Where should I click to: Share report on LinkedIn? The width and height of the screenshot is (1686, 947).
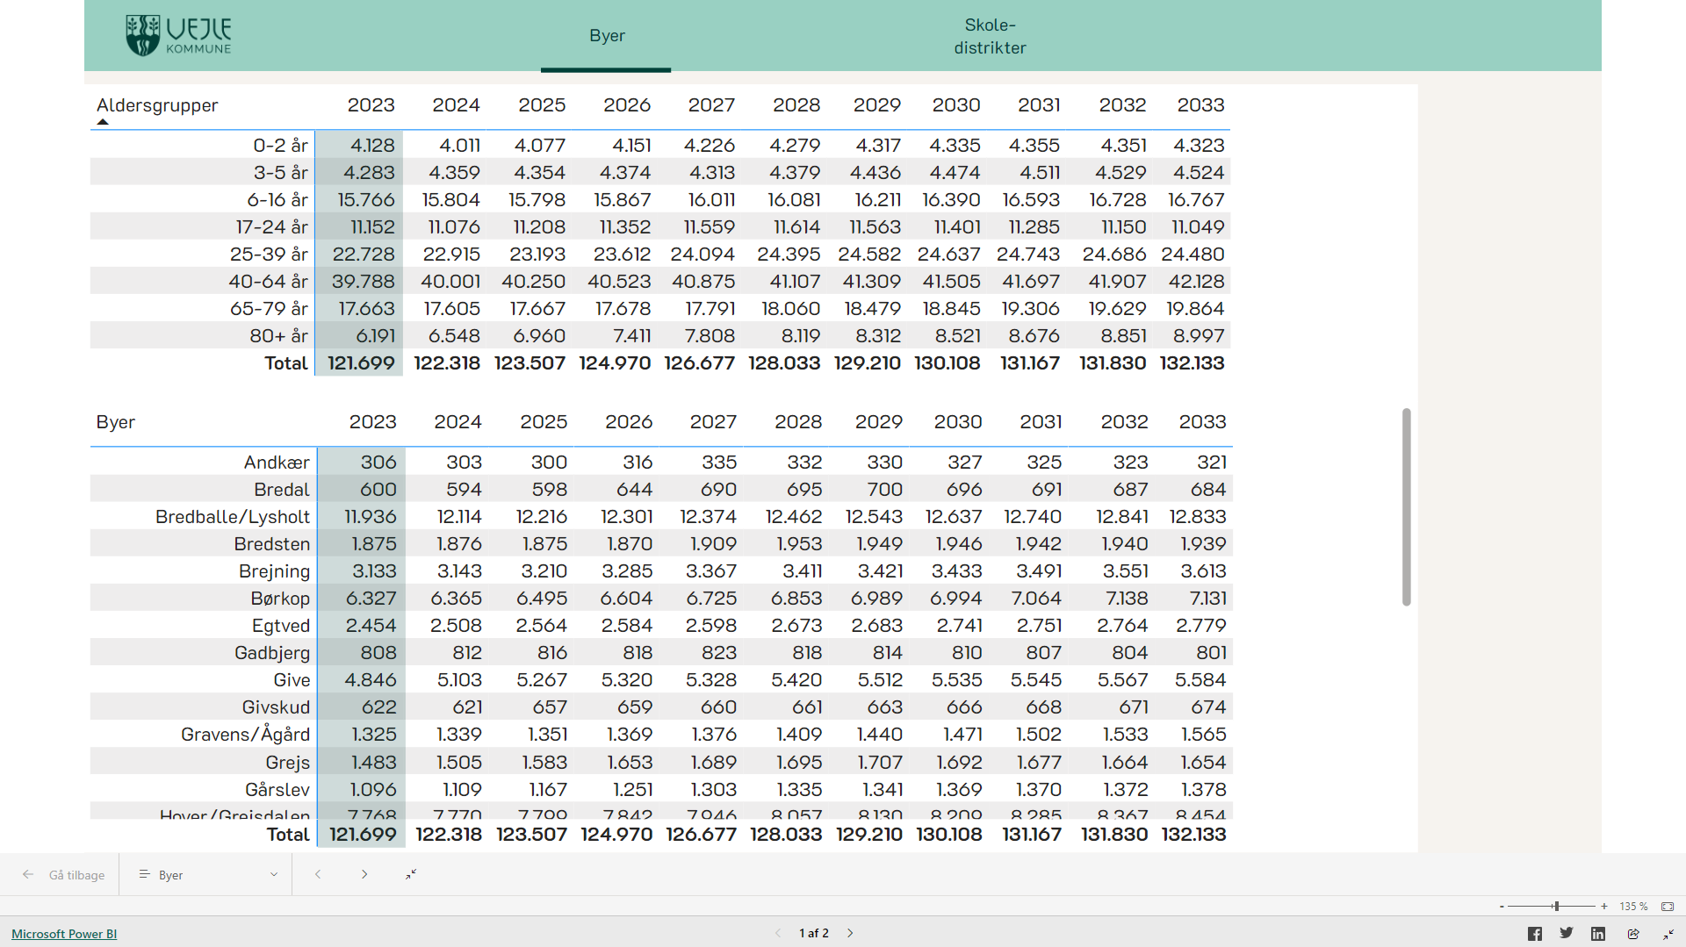(1598, 934)
